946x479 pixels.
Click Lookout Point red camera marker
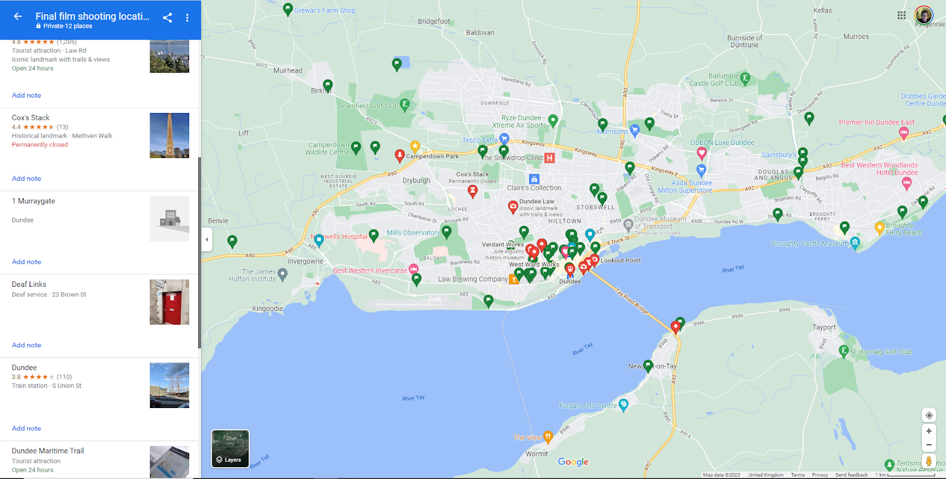595,259
